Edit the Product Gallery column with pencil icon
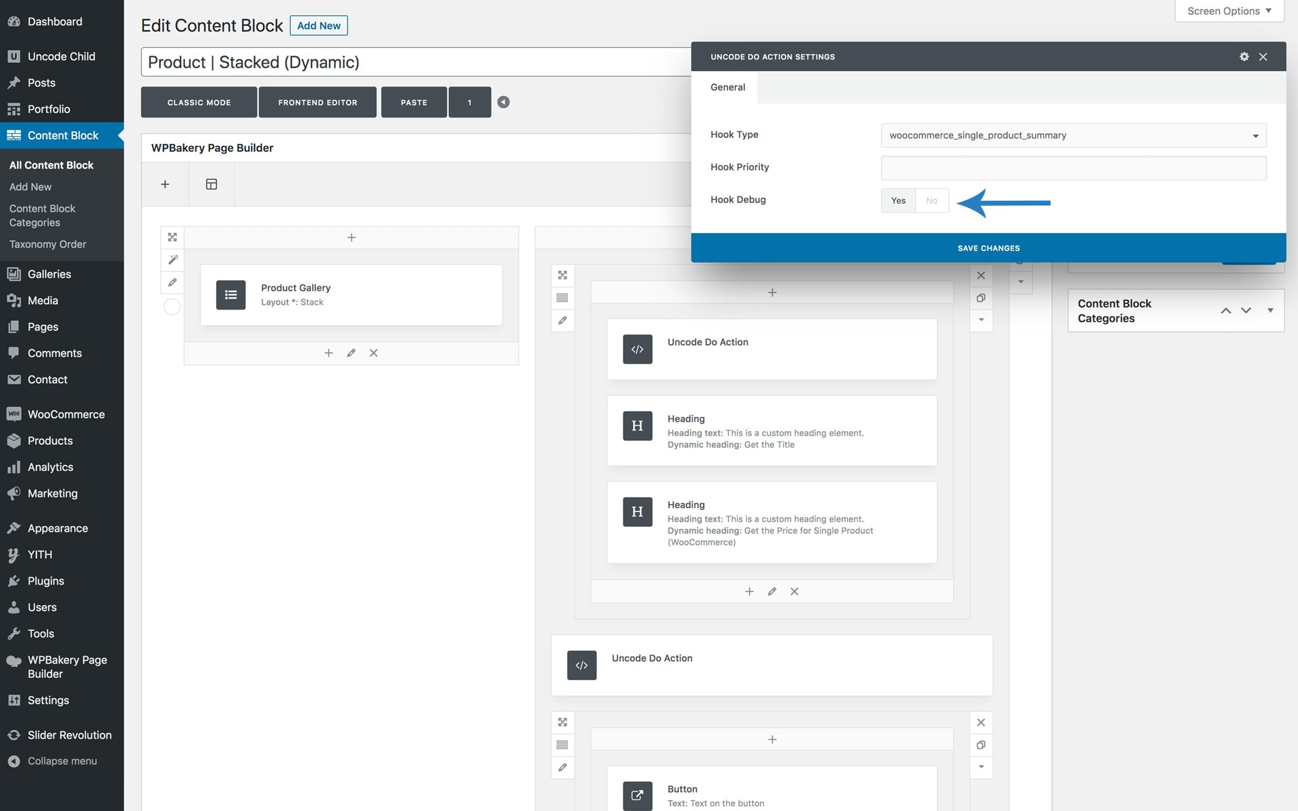 pyautogui.click(x=351, y=353)
